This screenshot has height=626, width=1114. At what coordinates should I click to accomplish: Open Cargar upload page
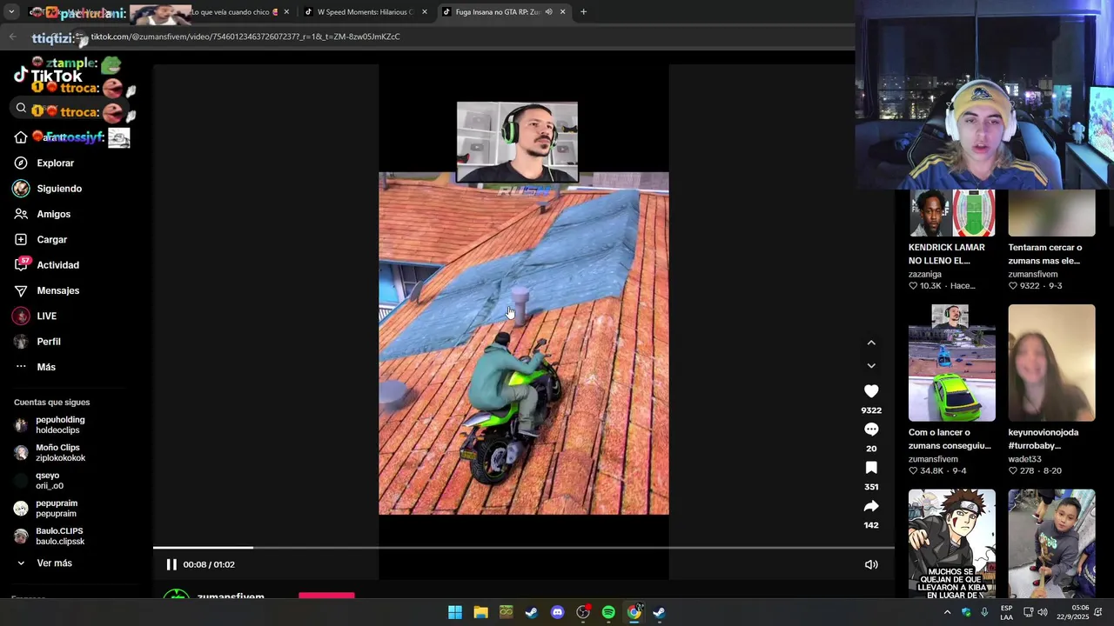pyautogui.click(x=51, y=240)
